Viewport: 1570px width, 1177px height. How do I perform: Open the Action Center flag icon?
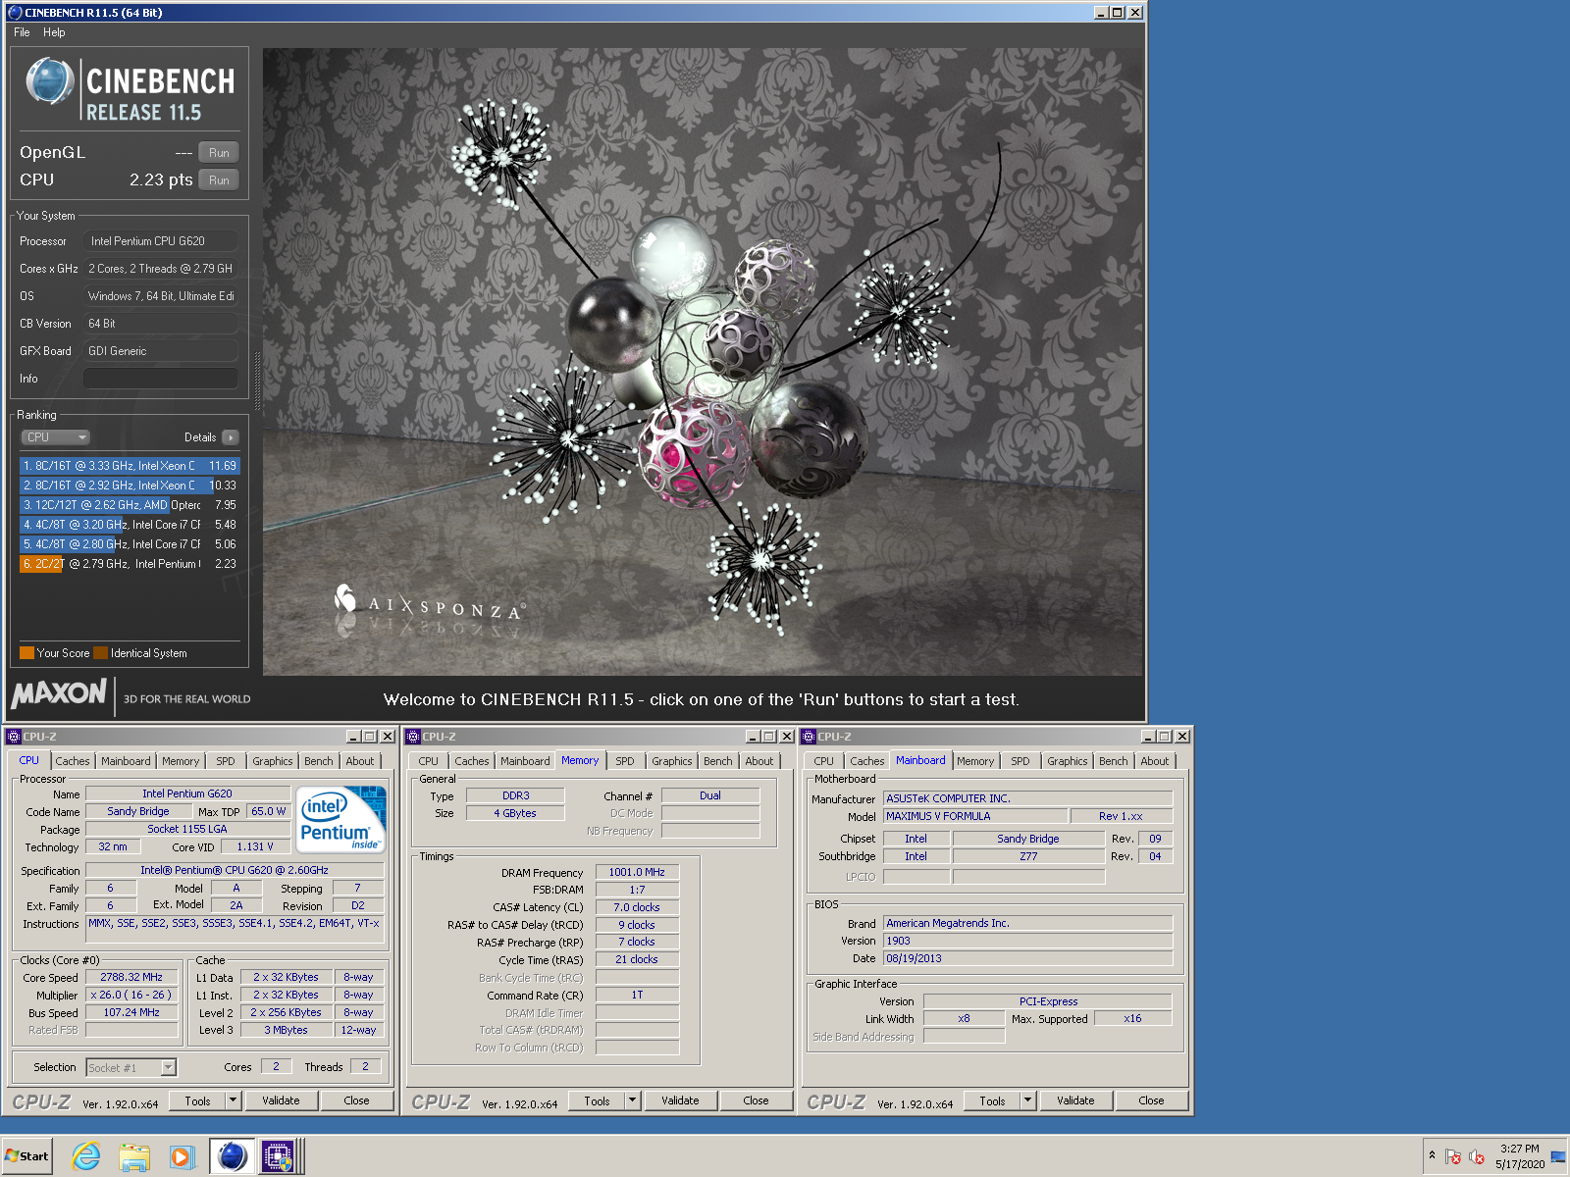(1453, 1156)
